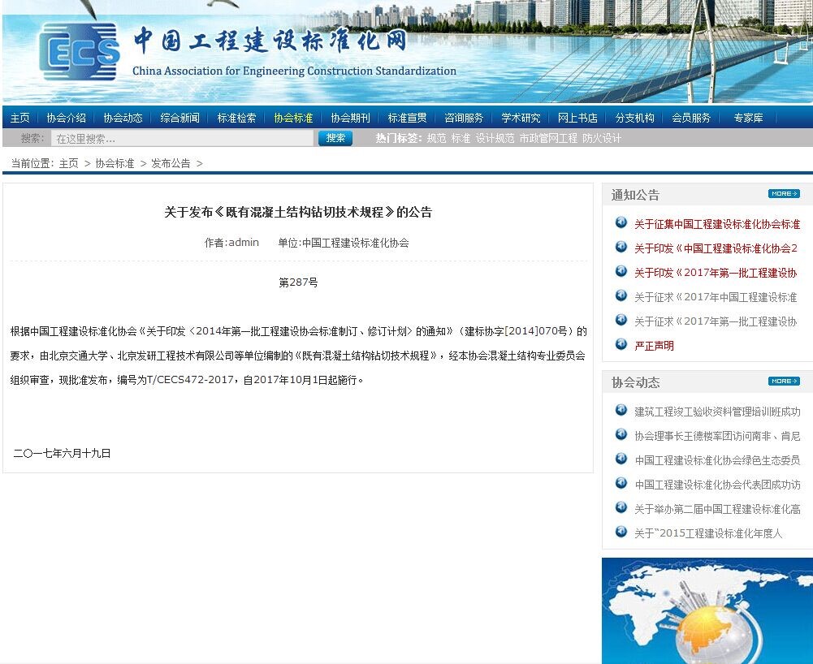Click the 市政管网工程 hot tag link
813x664 pixels.
(548, 139)
